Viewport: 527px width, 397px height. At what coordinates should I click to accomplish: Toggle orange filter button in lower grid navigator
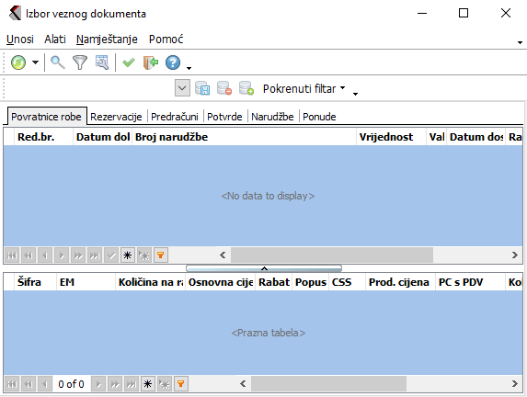coord(181,383)
